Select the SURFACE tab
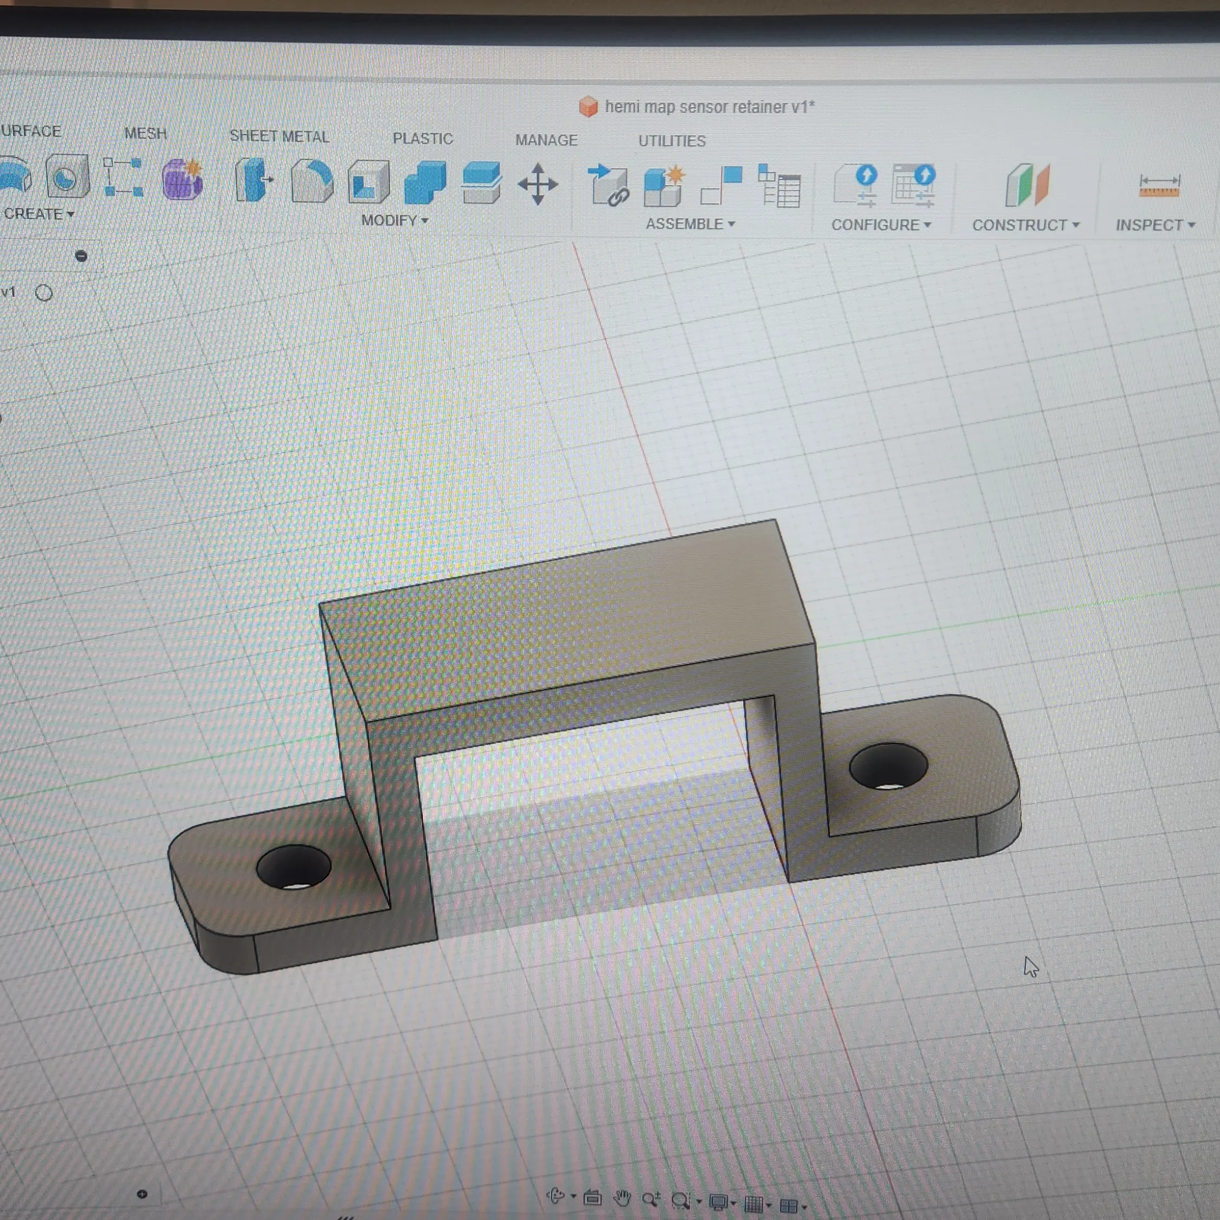The height and width of the screenshot is (1220, 1220). [x=30, y=131]
